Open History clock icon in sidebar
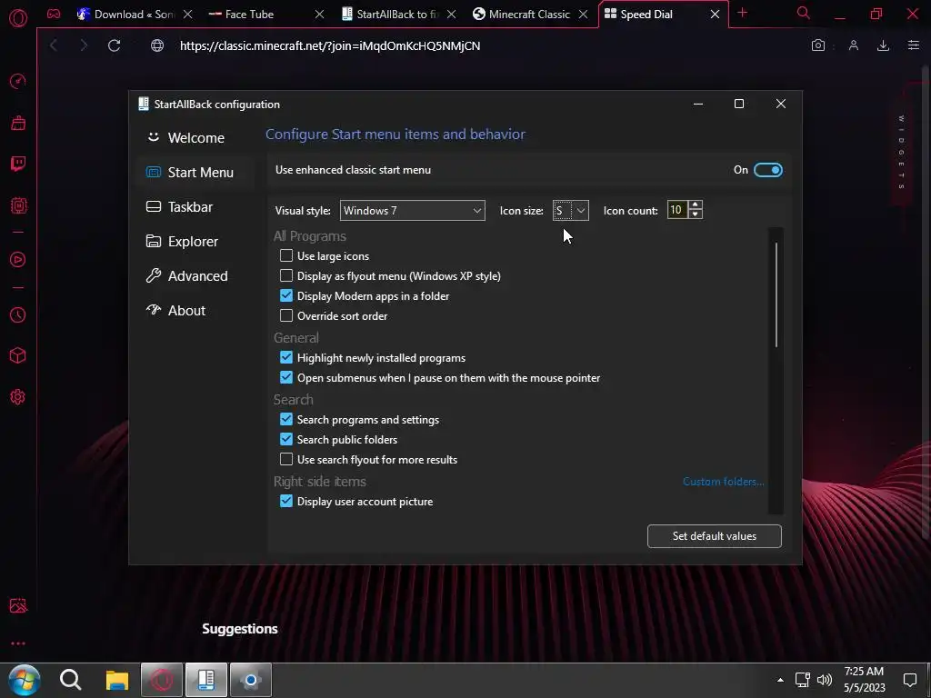The image size is (931, 698). point(18,314)
